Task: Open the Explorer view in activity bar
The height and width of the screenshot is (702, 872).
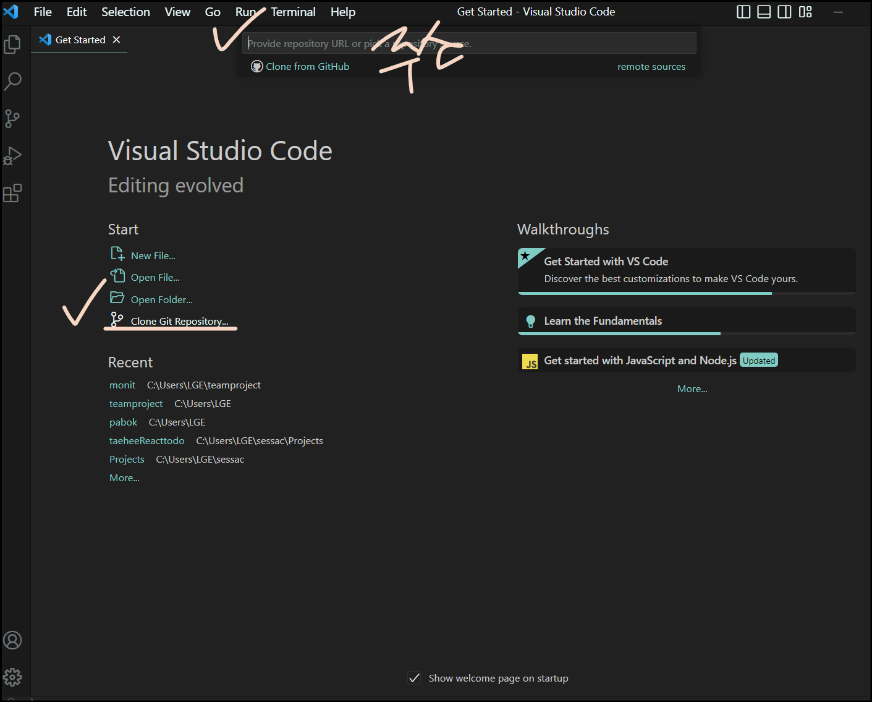Action: tap(12, 44)
